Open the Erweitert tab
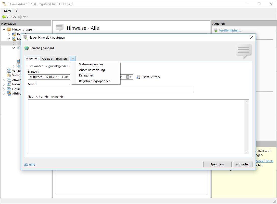The image size is (277, 204). click(x=61, y=59)
